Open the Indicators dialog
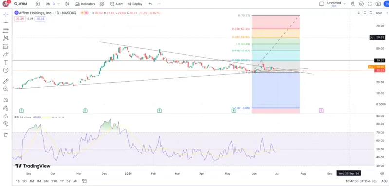389x186 pixels. point(85,4)
